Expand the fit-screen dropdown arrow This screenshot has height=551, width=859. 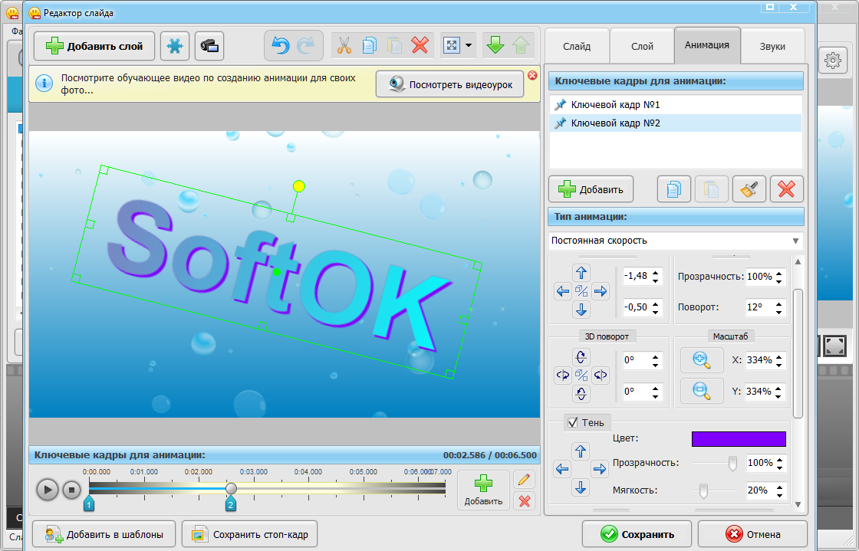click(x=469, y=45)
